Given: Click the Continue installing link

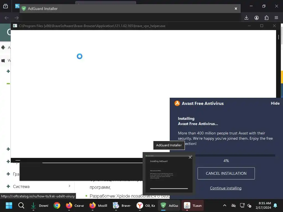Looking at the screenshot, I should (226, 188).
